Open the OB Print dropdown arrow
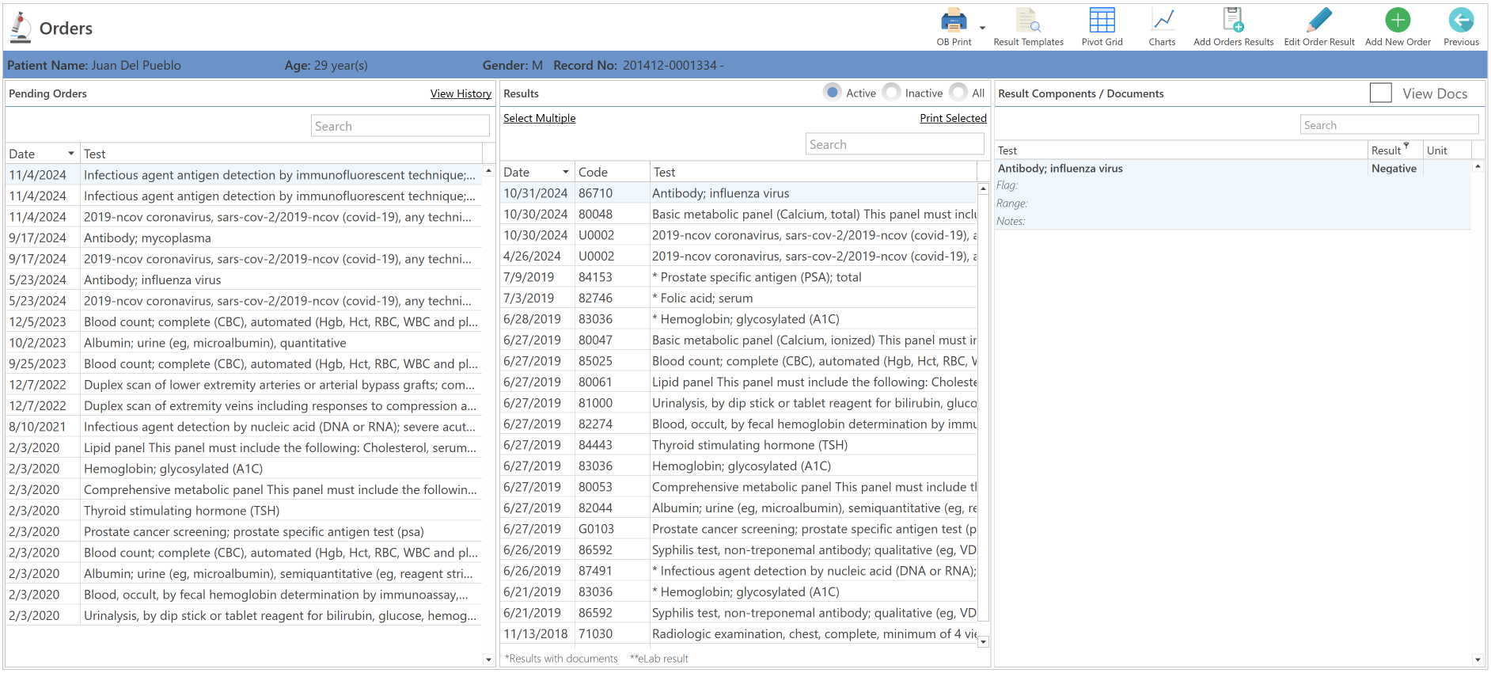 pos(982,28)
